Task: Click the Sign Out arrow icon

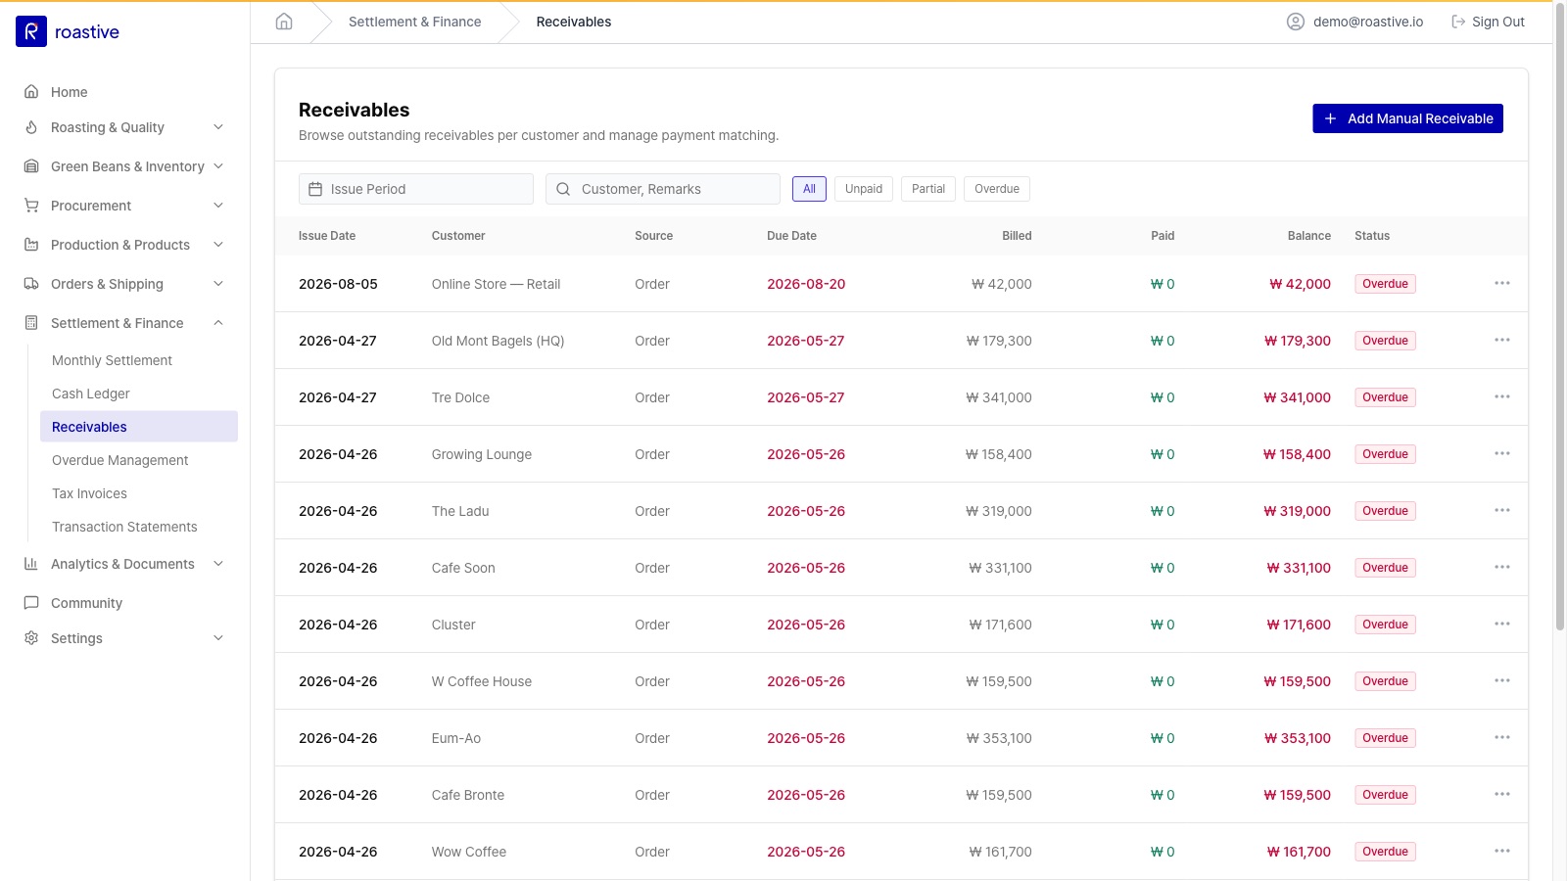Action: point(1458,22)
